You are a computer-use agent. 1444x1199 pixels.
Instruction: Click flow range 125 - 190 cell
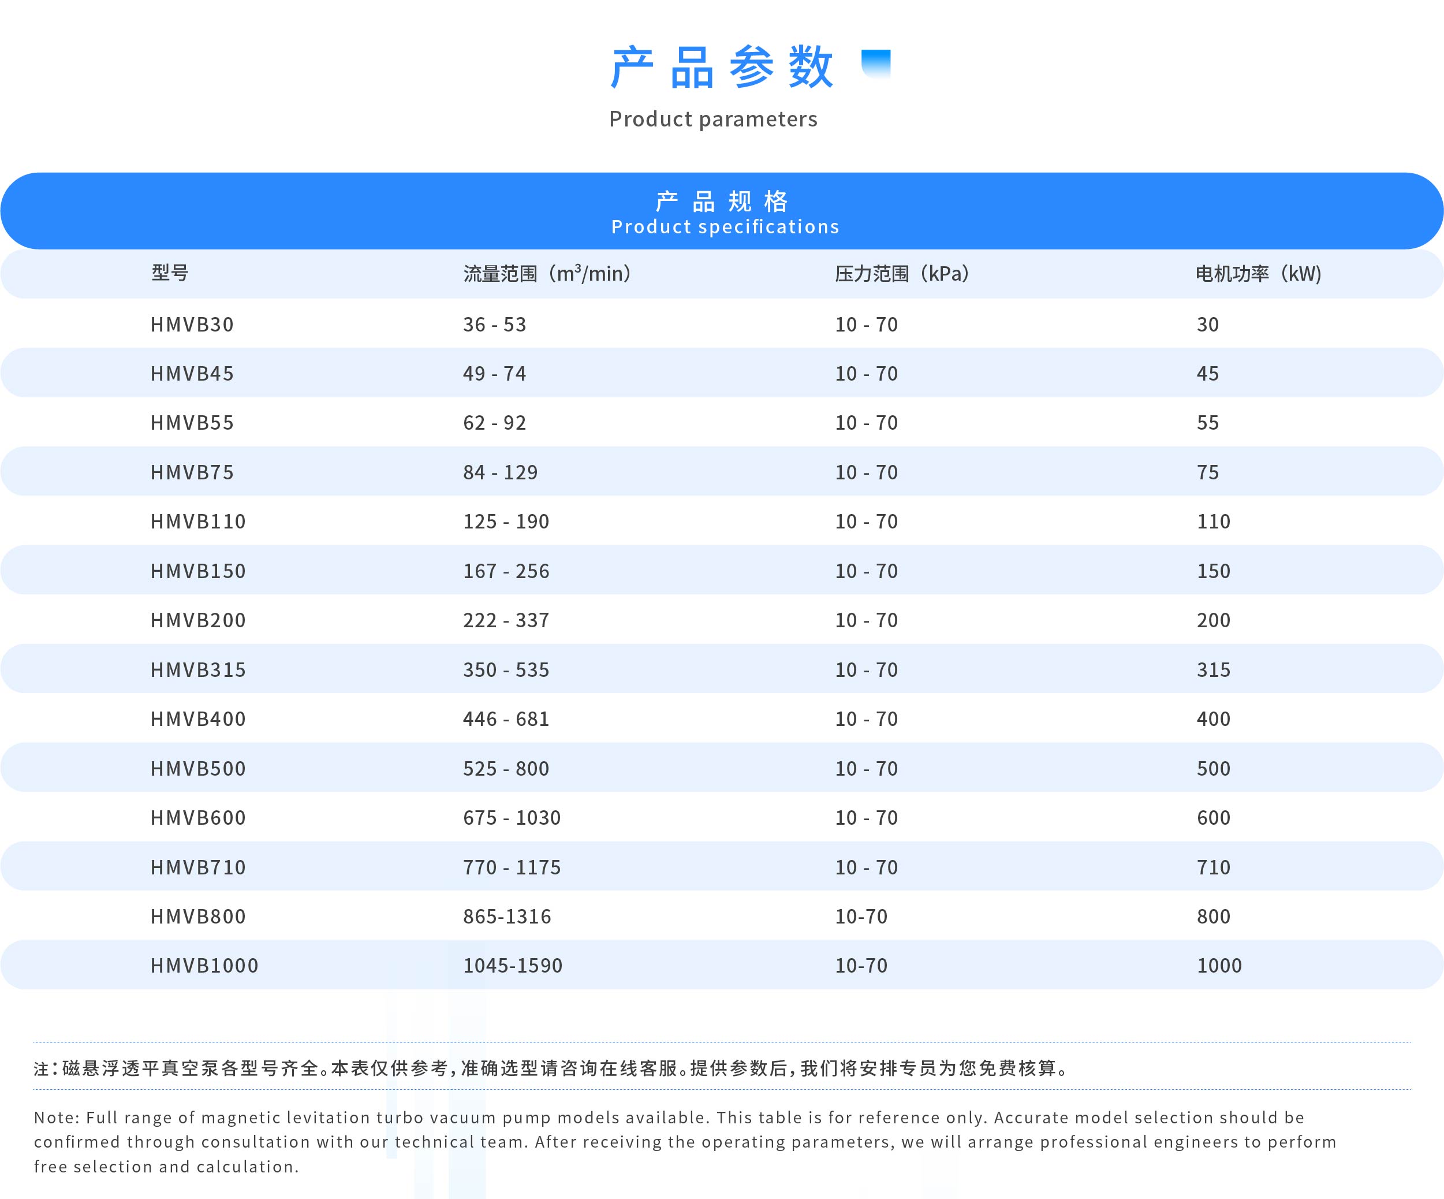click(506, 522)
